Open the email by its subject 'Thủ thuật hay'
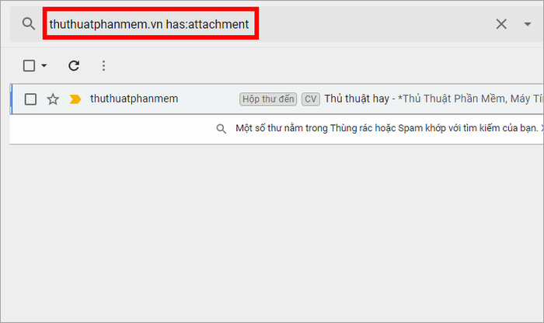This screenshot has width=544, height=323. pos(357,99)
